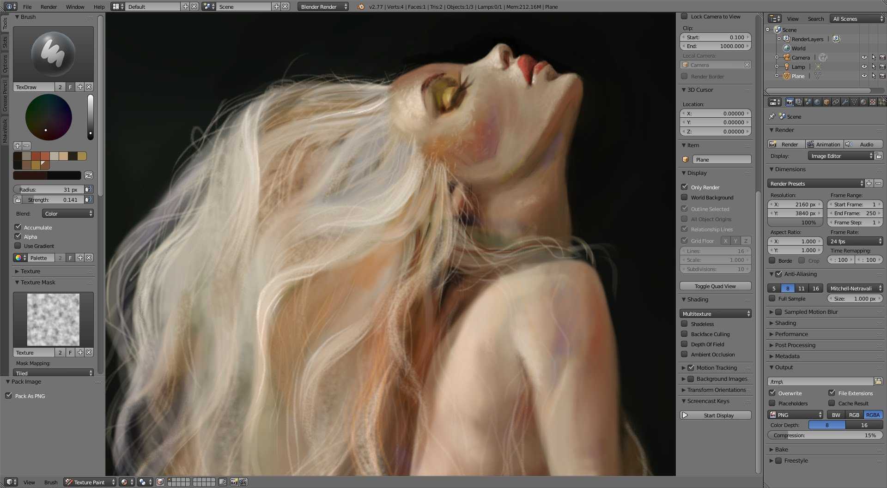Open the outliner editor type selector icon
887x488 pixels.
point(775,18)
